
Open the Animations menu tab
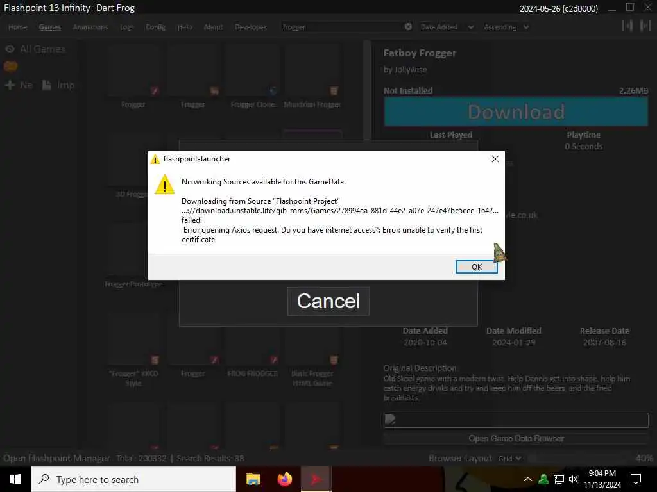point(90,27)
